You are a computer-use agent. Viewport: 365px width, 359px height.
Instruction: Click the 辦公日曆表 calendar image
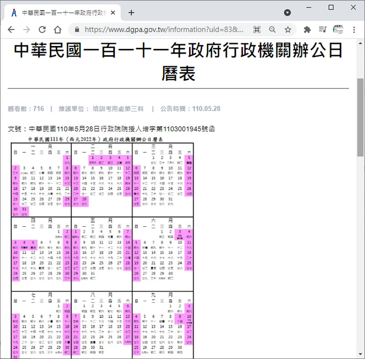[102, 248]
